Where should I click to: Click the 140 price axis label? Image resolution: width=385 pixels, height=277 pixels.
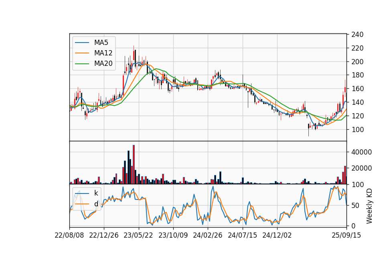coord(357,102)
